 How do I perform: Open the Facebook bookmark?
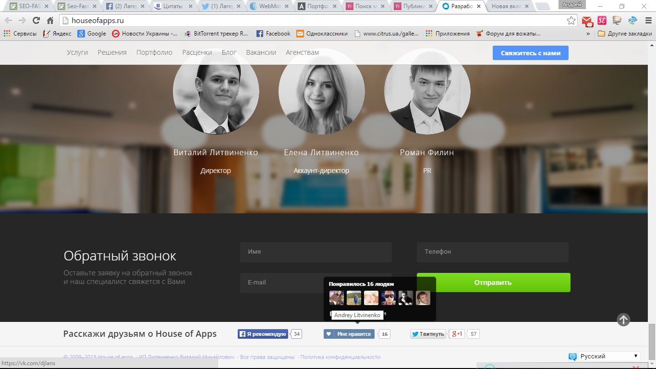click(x=273, y=34)
